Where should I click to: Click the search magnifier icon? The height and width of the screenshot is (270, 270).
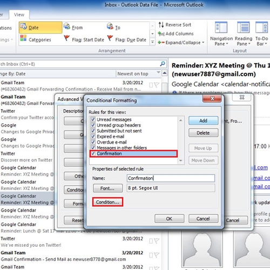tap(163, 64)
